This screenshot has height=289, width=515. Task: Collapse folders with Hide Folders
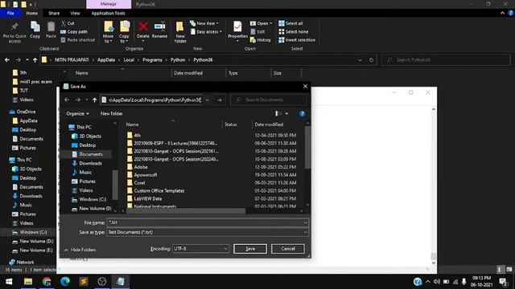coord(80,250)
